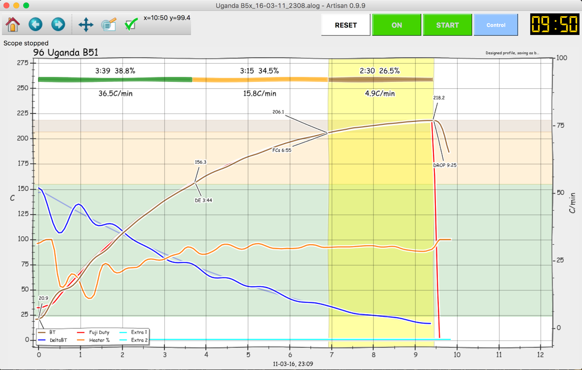
Task: Click the forward navigation arrow icon
Action: point(58,24)
